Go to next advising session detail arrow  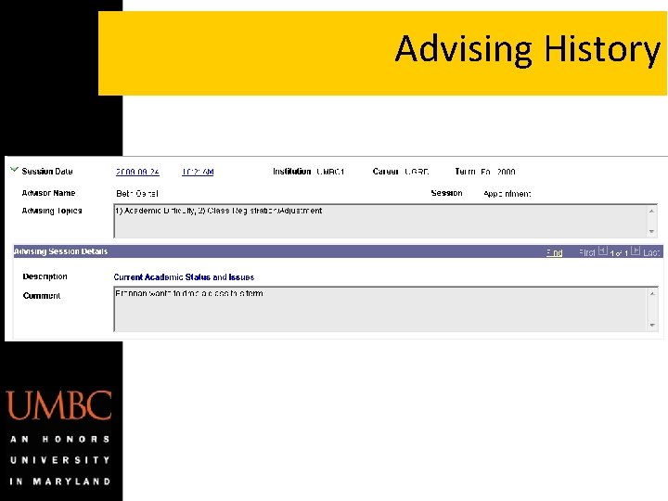coord(636,250)
